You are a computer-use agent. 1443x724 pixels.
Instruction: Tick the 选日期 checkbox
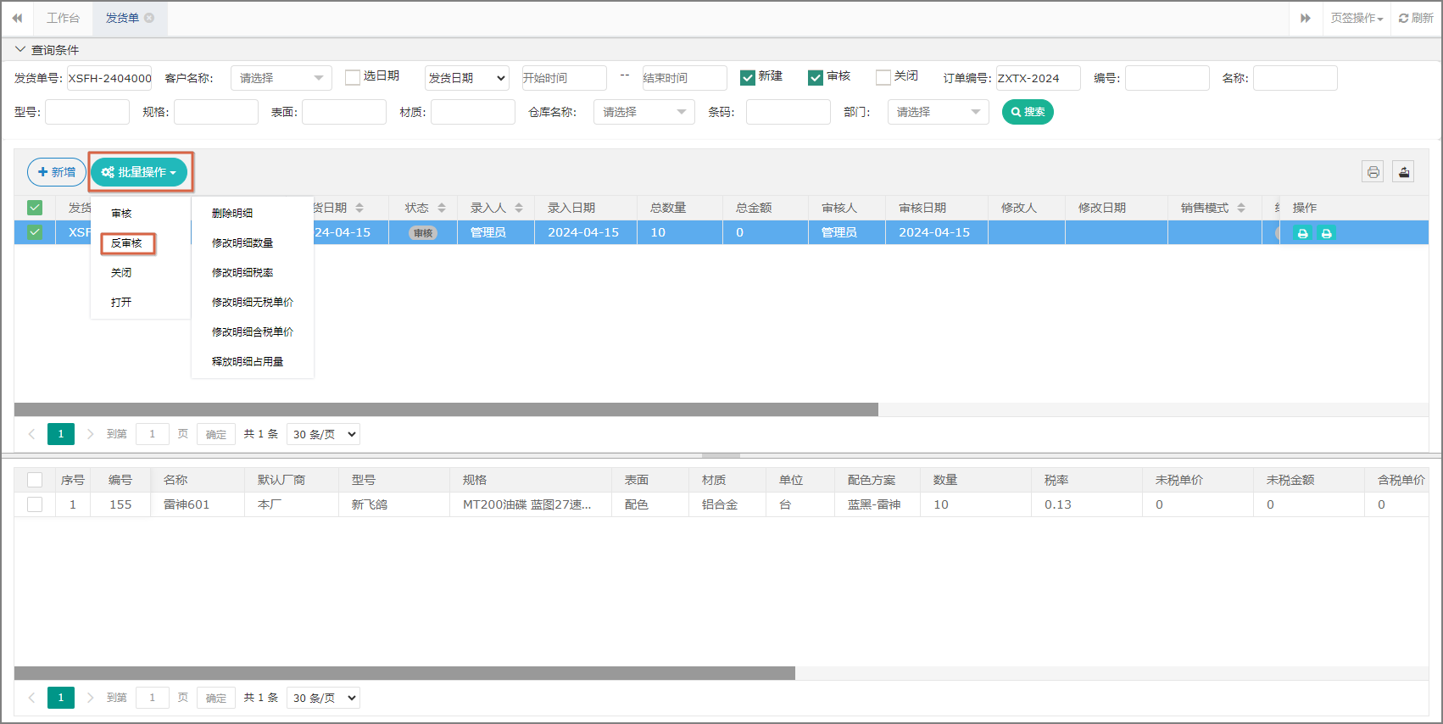coord(353,78)
